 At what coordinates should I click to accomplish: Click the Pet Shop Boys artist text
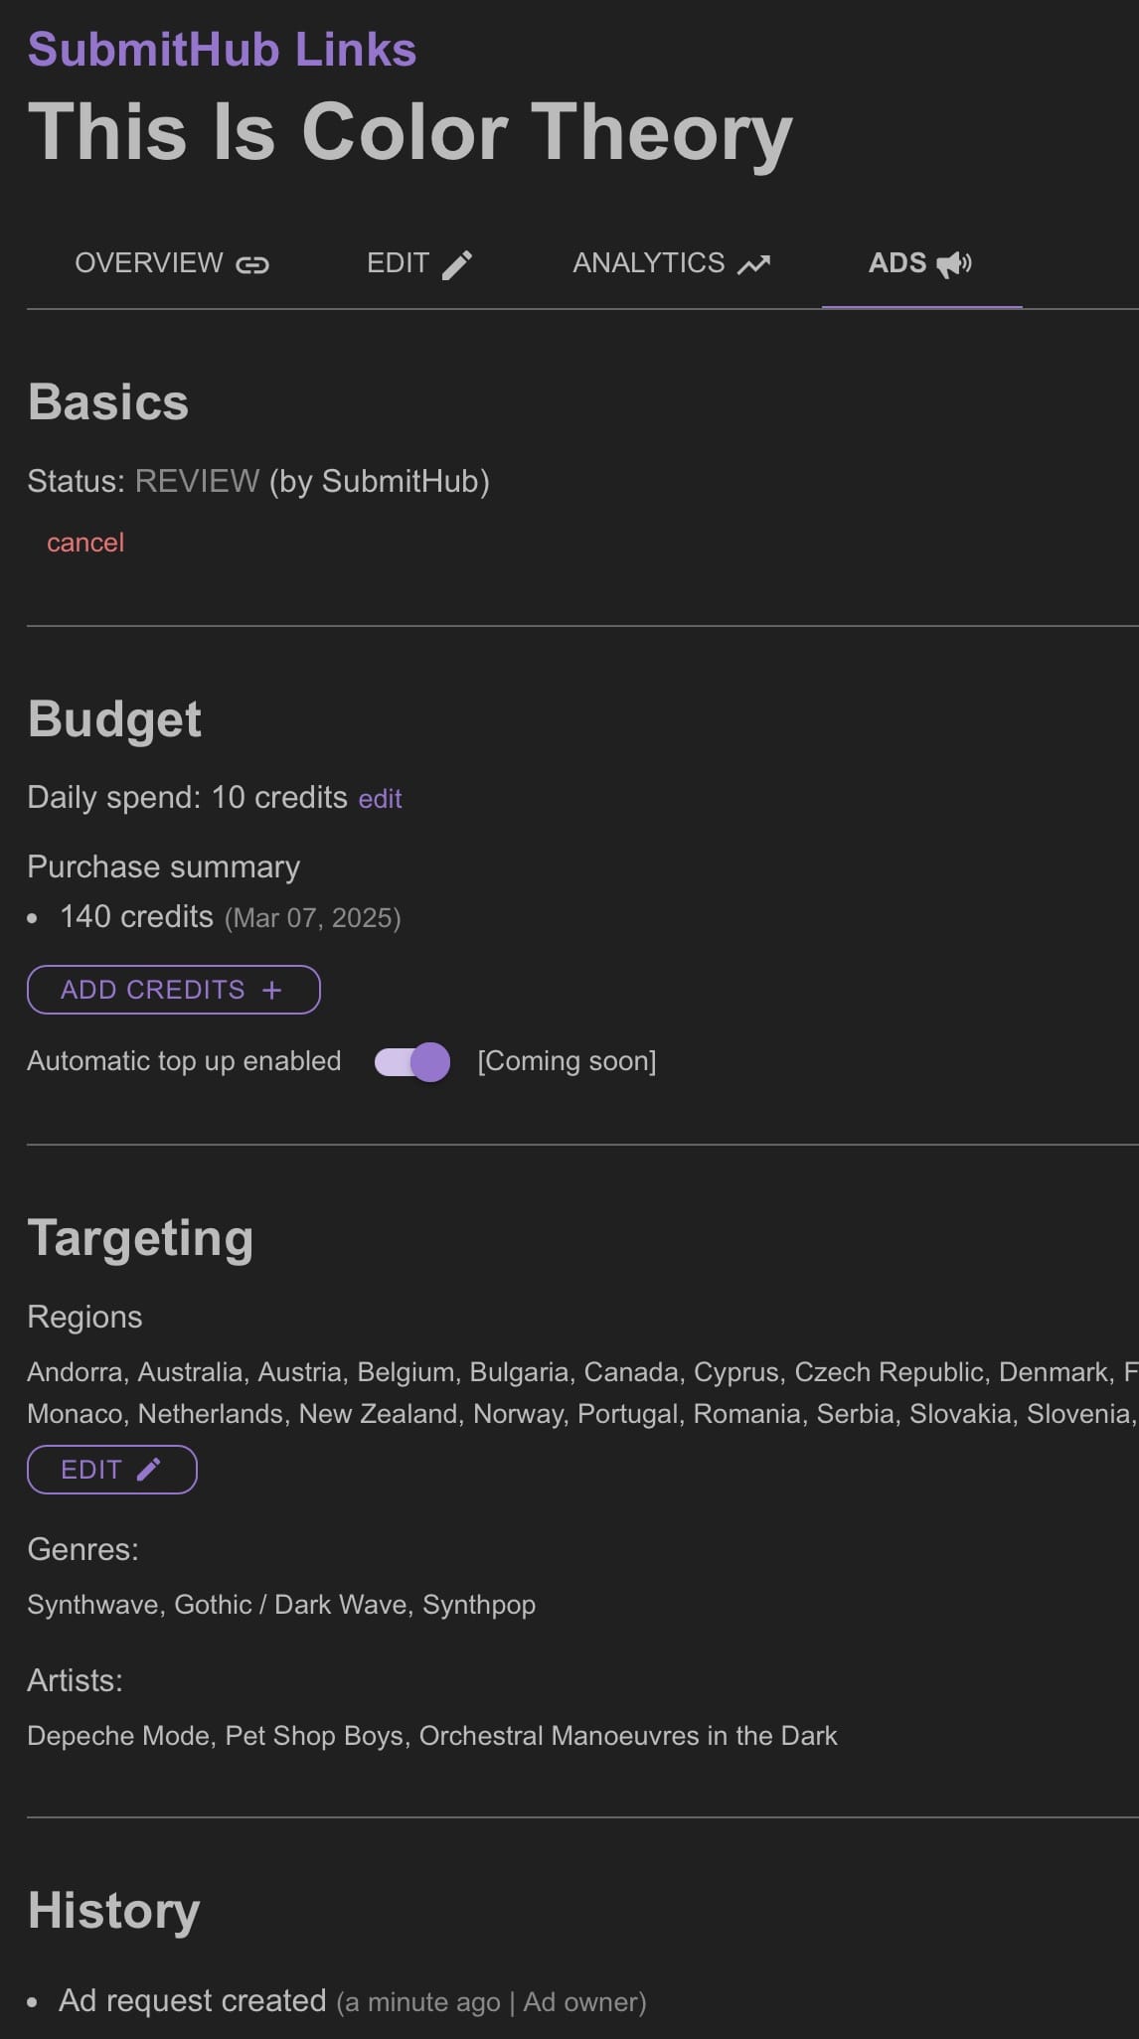tap(314, 1736)
